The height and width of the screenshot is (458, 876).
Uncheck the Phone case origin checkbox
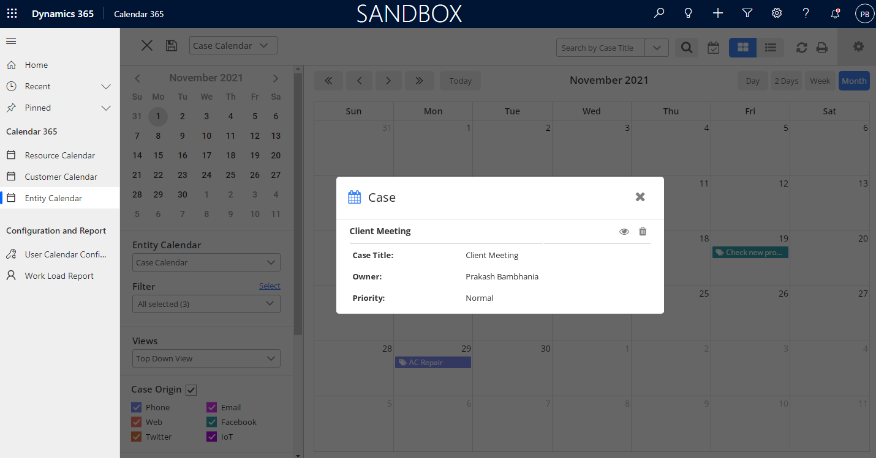137,407
